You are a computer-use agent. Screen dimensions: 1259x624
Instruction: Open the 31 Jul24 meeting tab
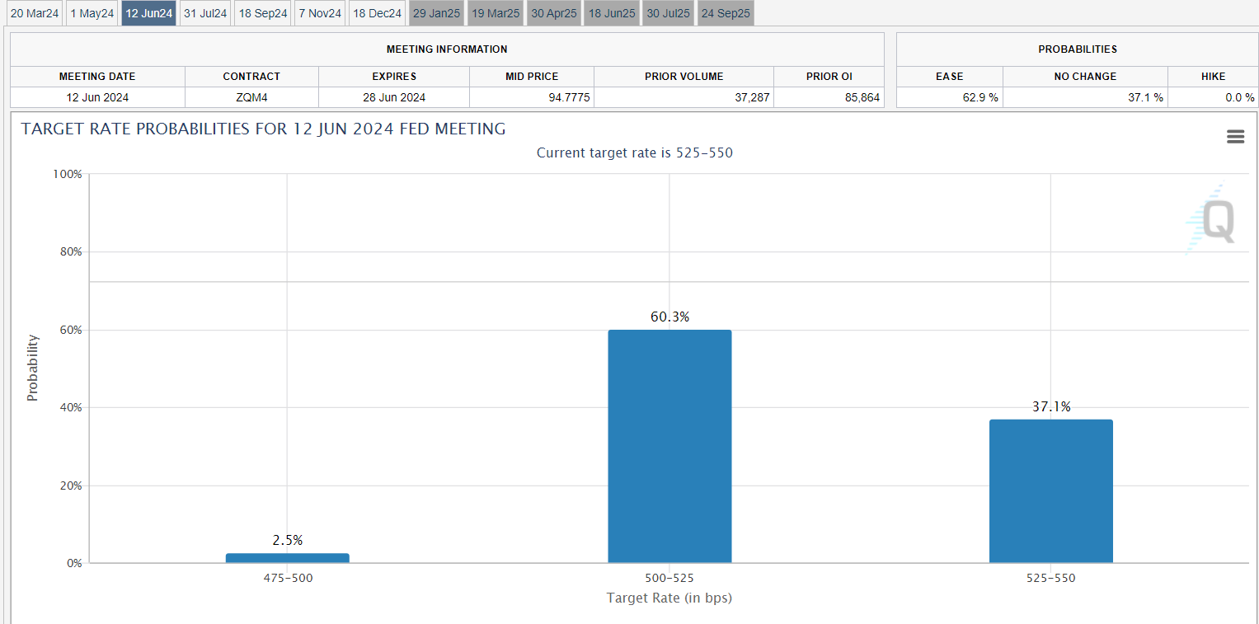(x=205, y=13)
